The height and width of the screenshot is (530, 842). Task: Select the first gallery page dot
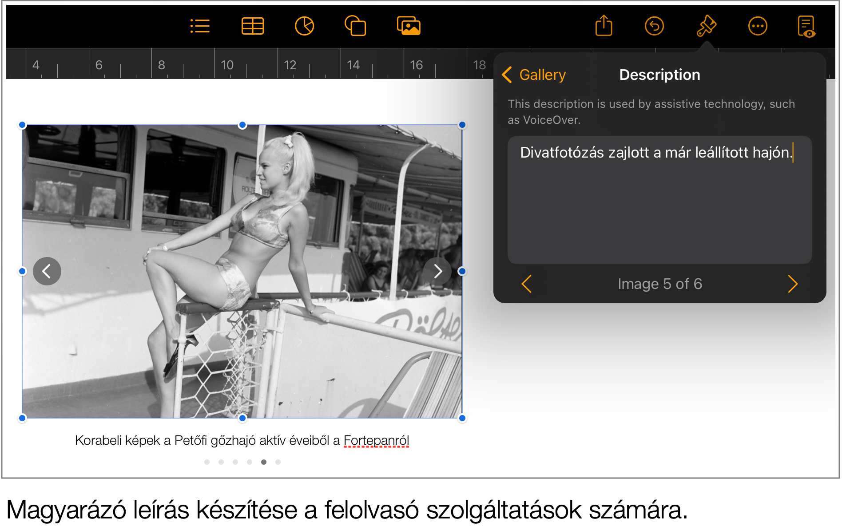207,462
